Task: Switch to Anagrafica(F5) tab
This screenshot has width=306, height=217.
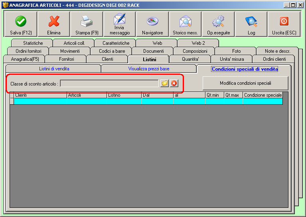Action: pyautogui.click(x=25, y=59)
